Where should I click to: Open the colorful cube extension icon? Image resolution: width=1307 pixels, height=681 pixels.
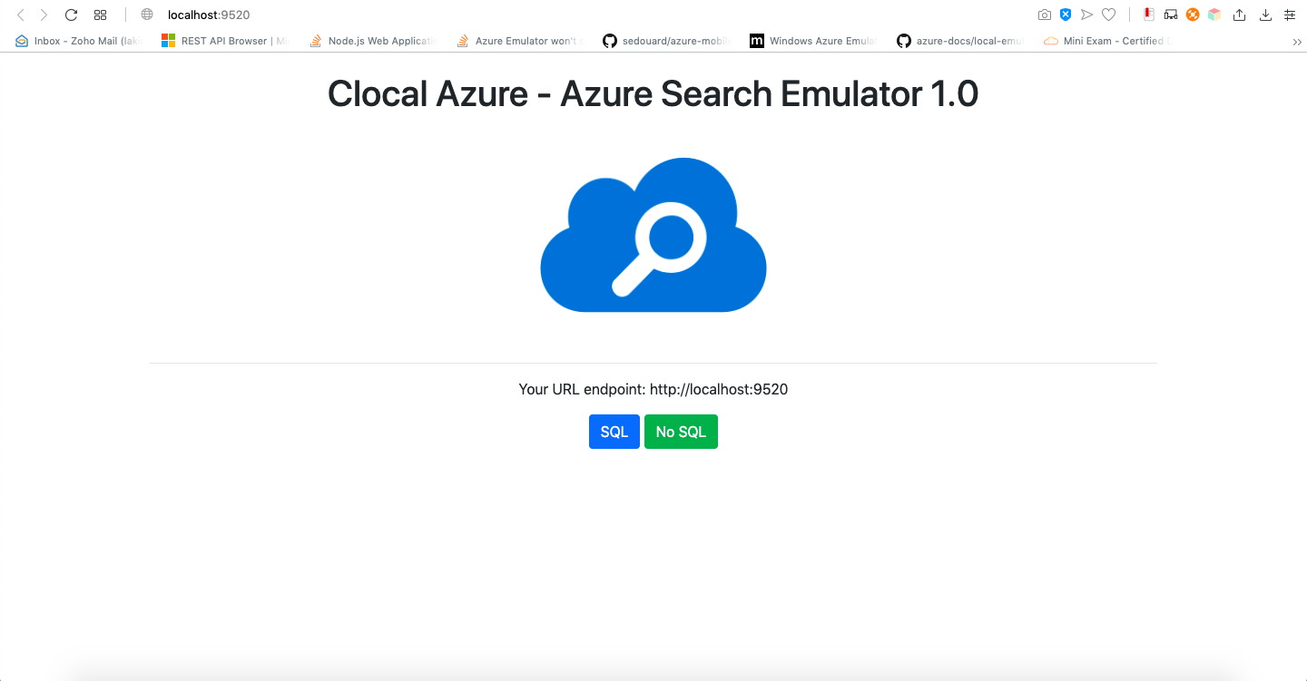(1214, 15)
